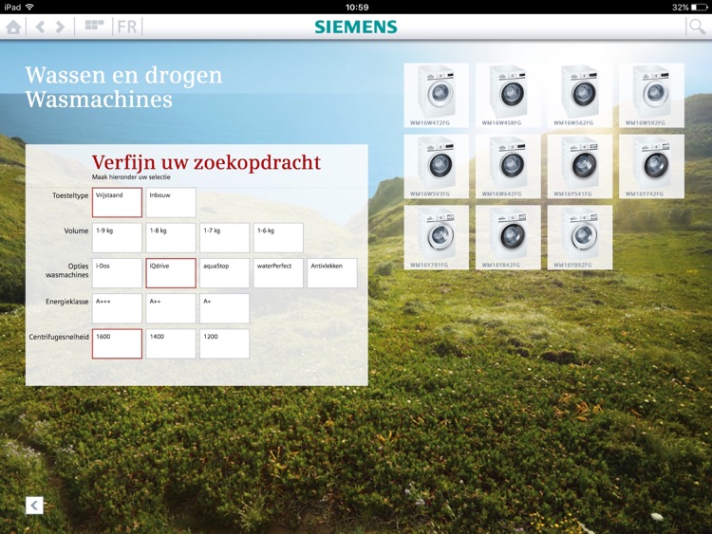Switch language to FR

point(126,27)
